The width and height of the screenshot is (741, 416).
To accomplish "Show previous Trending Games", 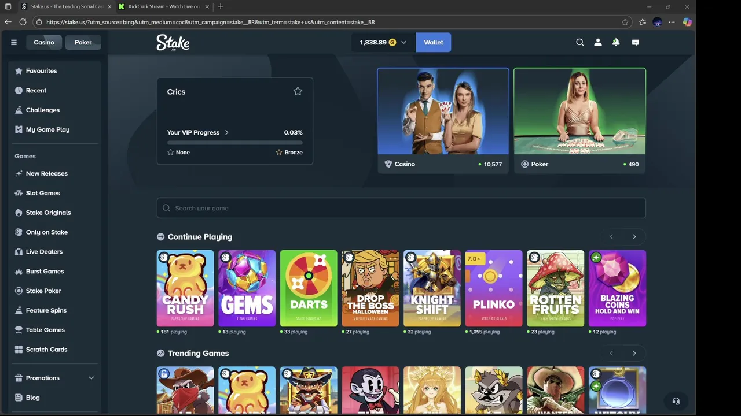I will coord(611,353).
